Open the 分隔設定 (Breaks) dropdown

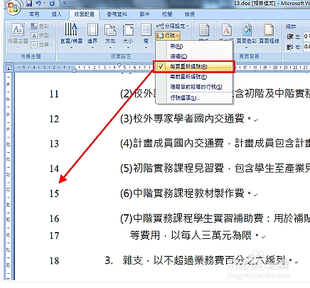click(173, 26)
